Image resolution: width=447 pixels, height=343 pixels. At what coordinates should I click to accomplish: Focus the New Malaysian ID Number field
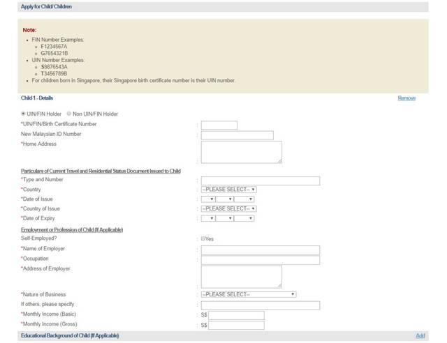tap(237, 135)
